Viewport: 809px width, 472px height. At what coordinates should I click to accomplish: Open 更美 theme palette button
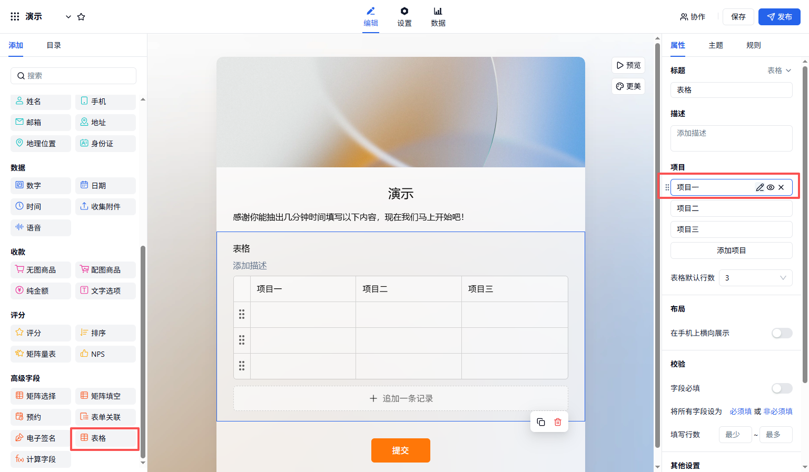(x=628, y=86)
